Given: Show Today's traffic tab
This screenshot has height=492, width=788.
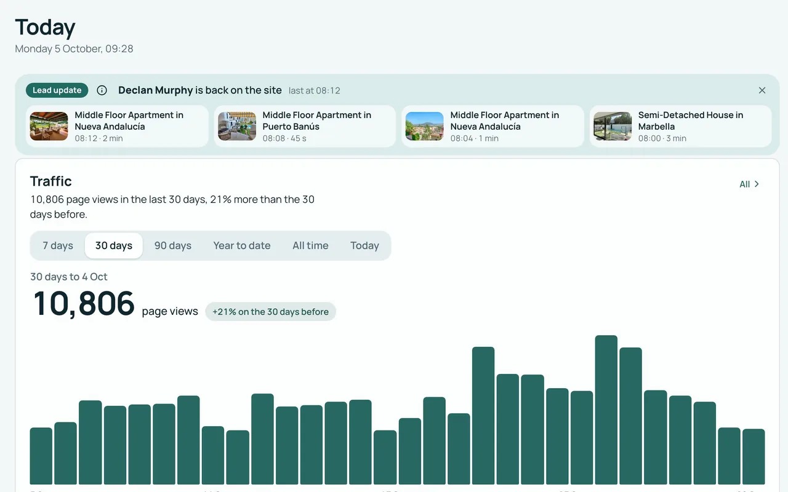Looking at the screenshot, I should pos(364,245).
